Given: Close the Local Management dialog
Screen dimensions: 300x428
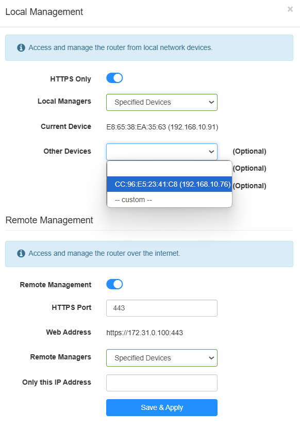Looking at the screenshot, I should (290, 9).
